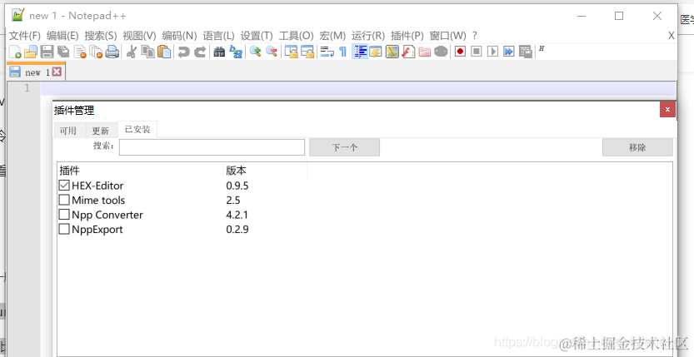
Task: Click the 插件 column header
Action: [x=140, y=171]
